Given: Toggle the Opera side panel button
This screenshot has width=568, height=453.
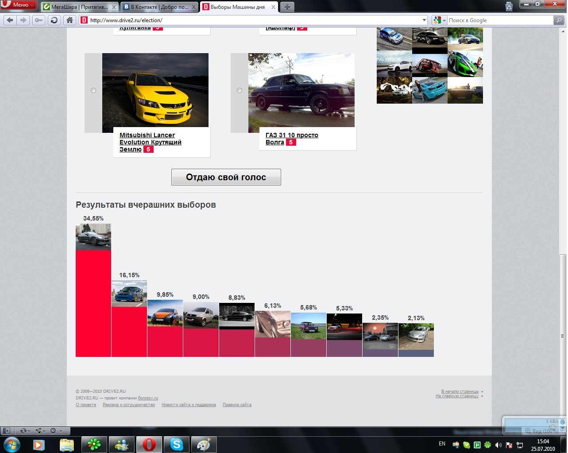Looking at the screenshot, I should (6, 430).
